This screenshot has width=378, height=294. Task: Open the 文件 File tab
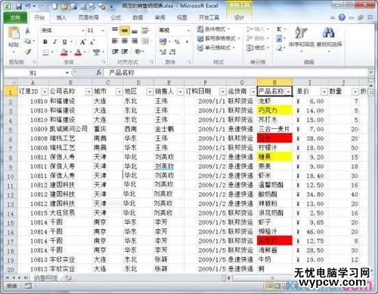click(x=15, y=17)
